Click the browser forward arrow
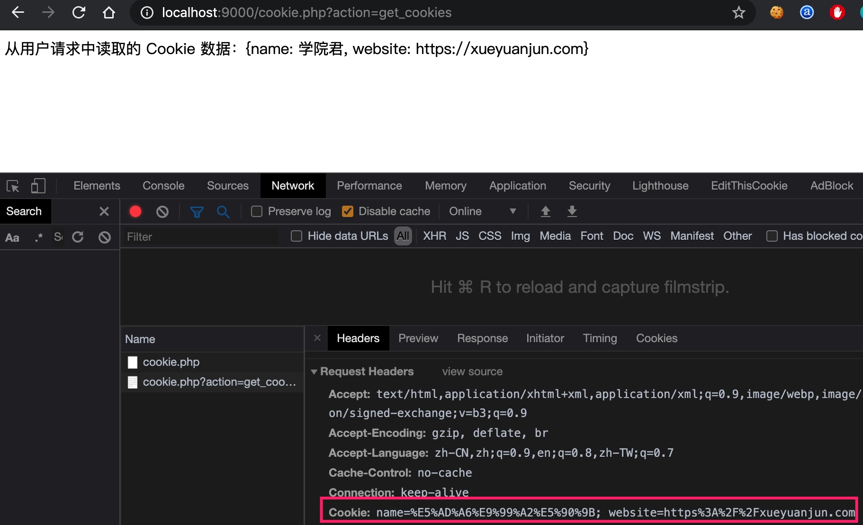Screen dimensions: 863x525 click(x=48, y=13)
